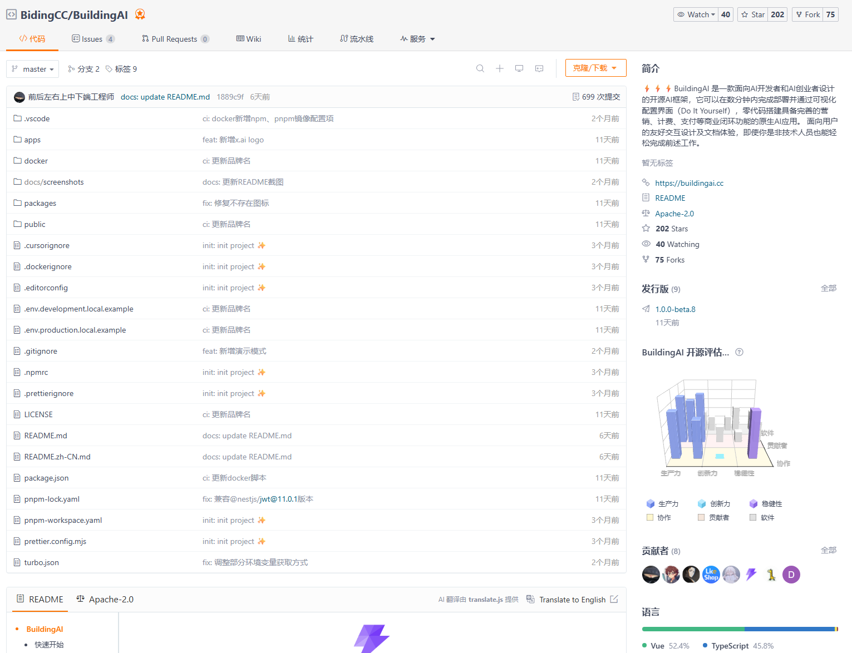Click the commit author avatar 前后左右上中下端工程师
Screen dimensions: 852x653
19,97
